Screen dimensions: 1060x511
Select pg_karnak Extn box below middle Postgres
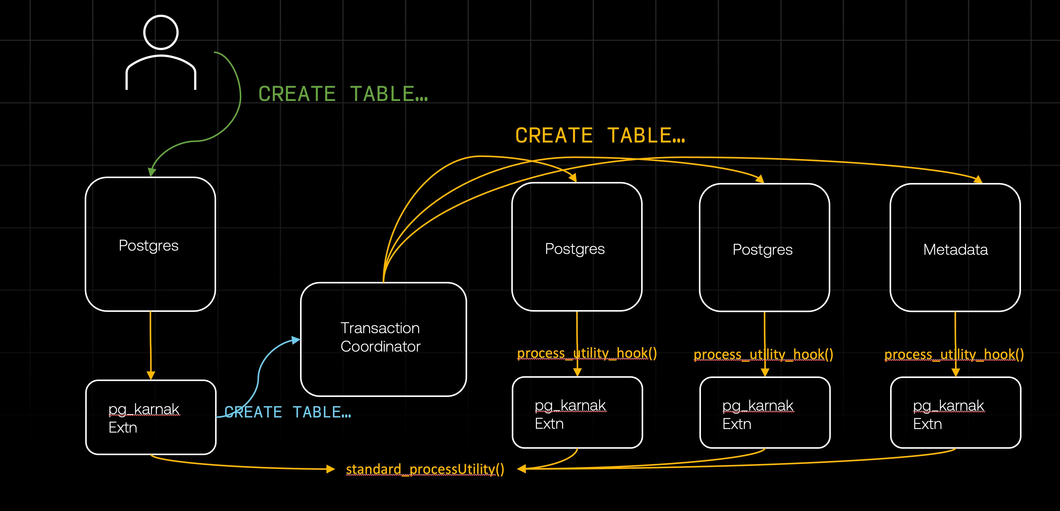point(765,413)
